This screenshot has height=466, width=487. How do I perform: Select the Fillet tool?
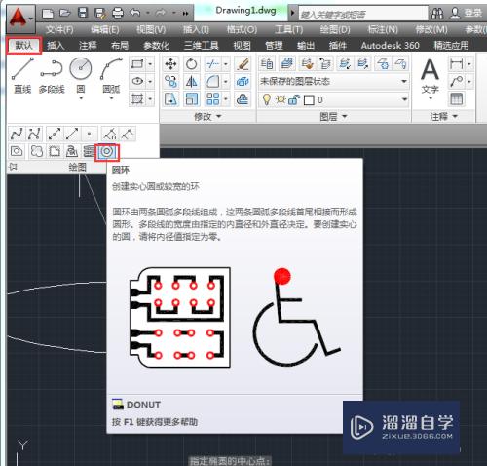213,81
